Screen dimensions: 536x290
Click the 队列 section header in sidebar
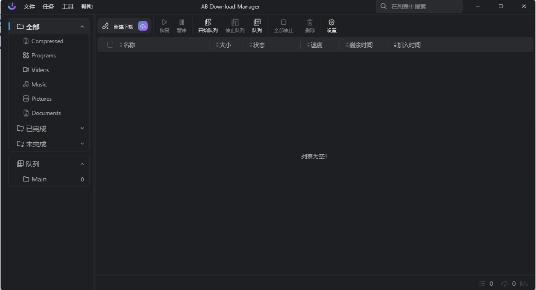pyautogui.click(x=49, y=164)
